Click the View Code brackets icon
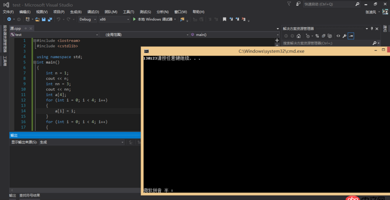390x200 pixels. tap(338, 36)
